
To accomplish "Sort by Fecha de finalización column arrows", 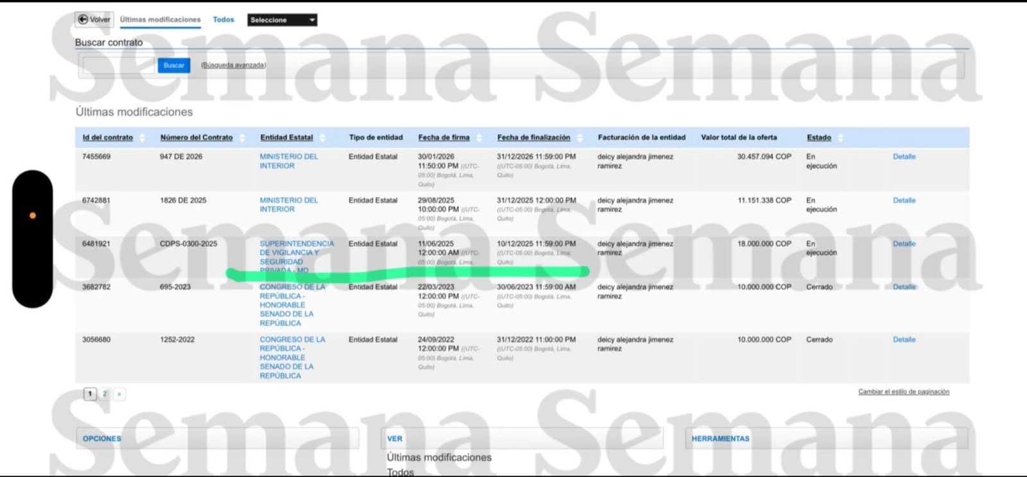I will [580, 138].
